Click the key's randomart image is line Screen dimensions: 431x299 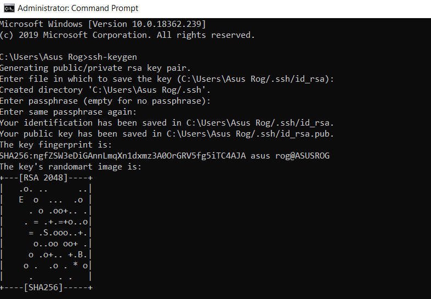point(71,167)
